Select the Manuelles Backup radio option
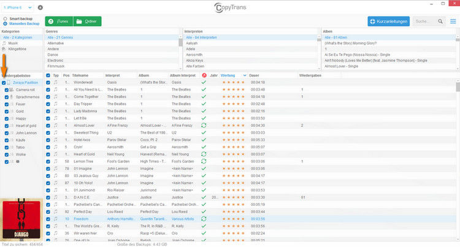 (x=5, y=24)
